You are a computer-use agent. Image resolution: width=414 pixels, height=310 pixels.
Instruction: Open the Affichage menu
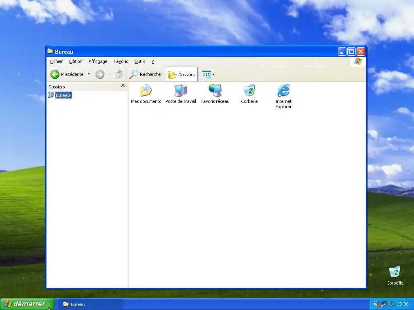point(98,61)
